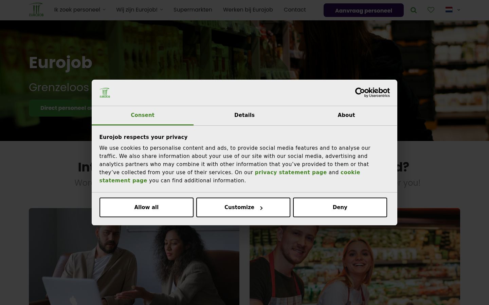Open the Supermarkten menu item
The image size is (489, 305).
pyautogui.click(x=193, y=10)
